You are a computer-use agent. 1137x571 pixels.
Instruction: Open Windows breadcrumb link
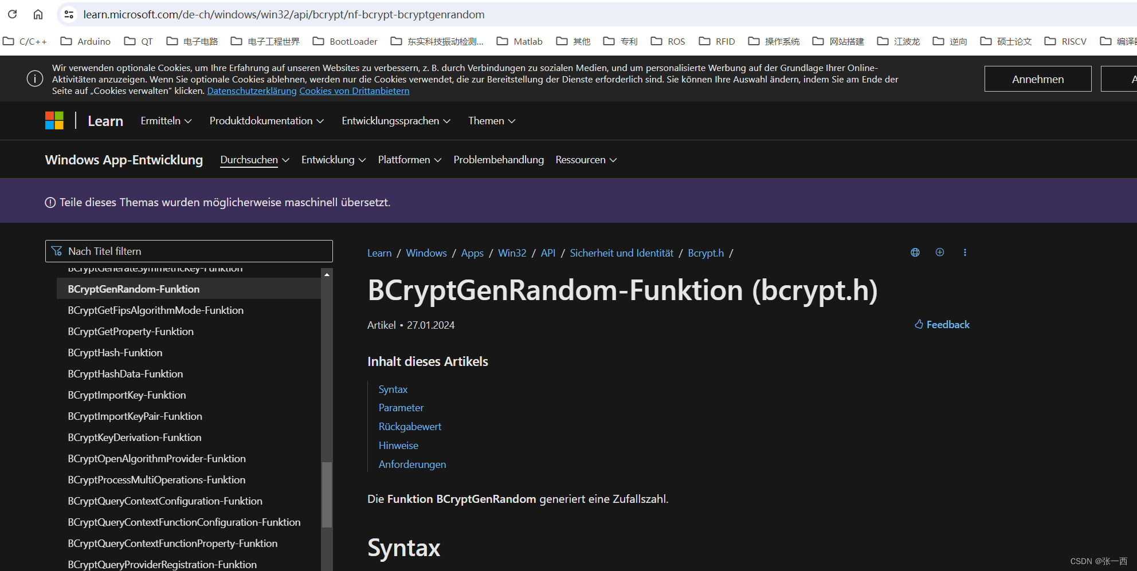click(426, 253)
